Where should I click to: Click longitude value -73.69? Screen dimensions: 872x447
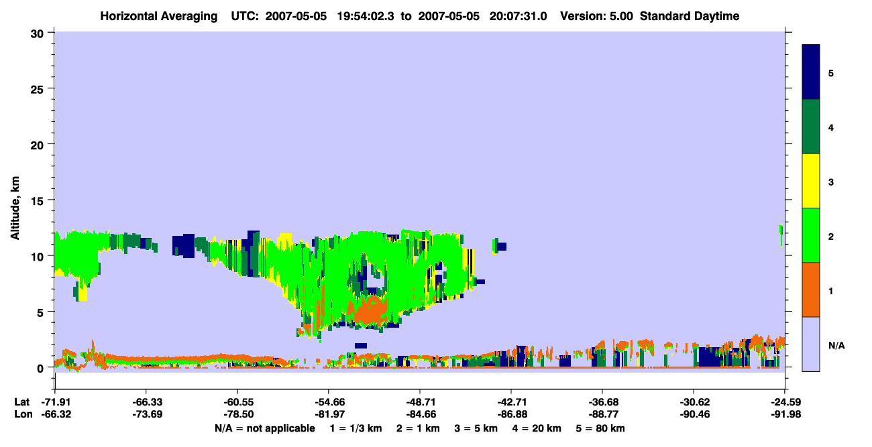[146, 415]
